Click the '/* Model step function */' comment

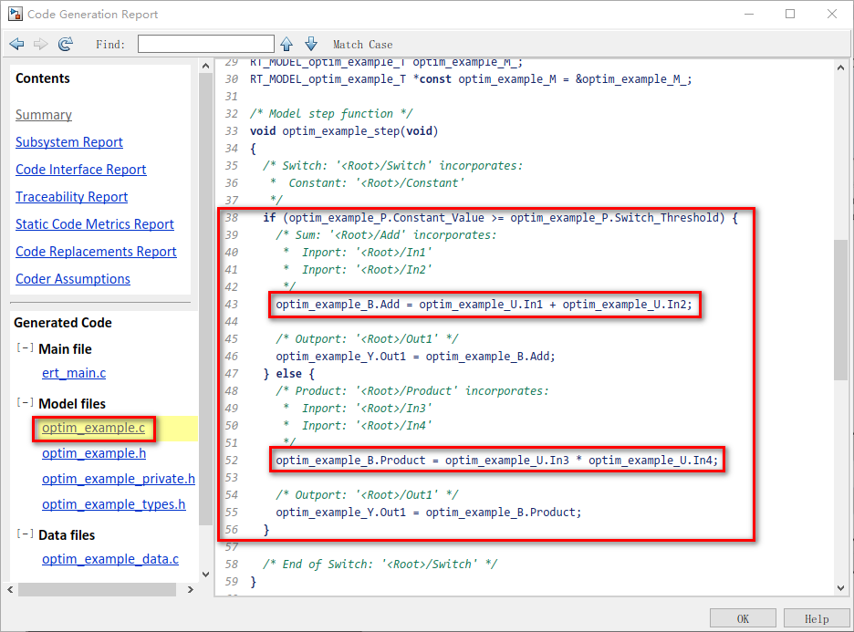click(x=331, y=114)
